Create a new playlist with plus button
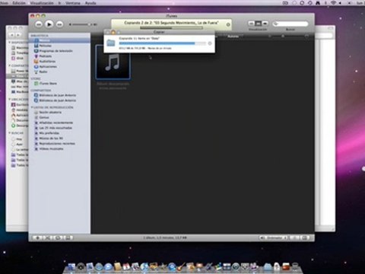Image resolution: width=365 pixels, height=274 pixels. pyautogui.click(x=38, y=237)
